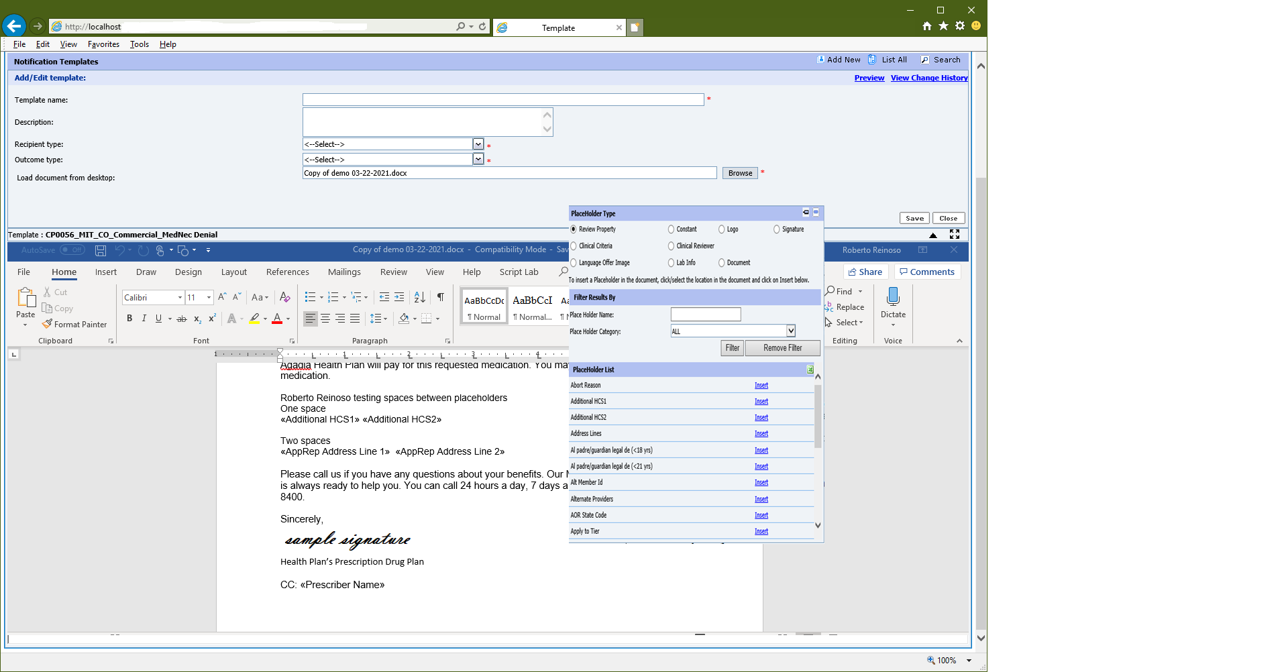Open the Dictate voice tool
Viewport: 1284px width, 672px height.
pyautogui.click(x=893, y=300)
